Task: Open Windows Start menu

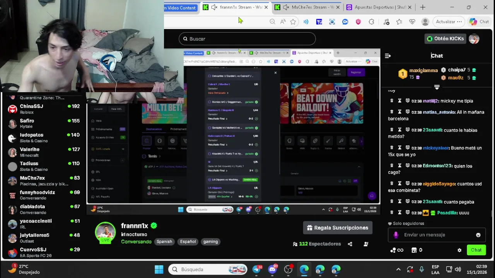Action: click(x=159, y=269)
